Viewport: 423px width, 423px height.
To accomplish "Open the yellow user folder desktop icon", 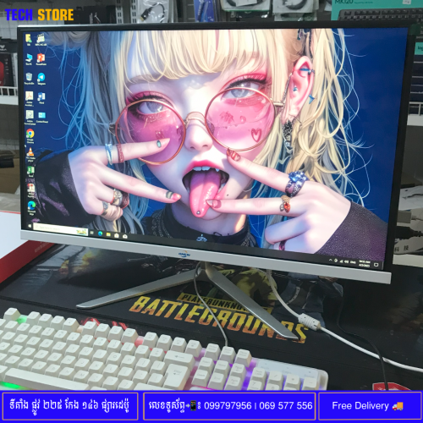I will coord(29,40).
